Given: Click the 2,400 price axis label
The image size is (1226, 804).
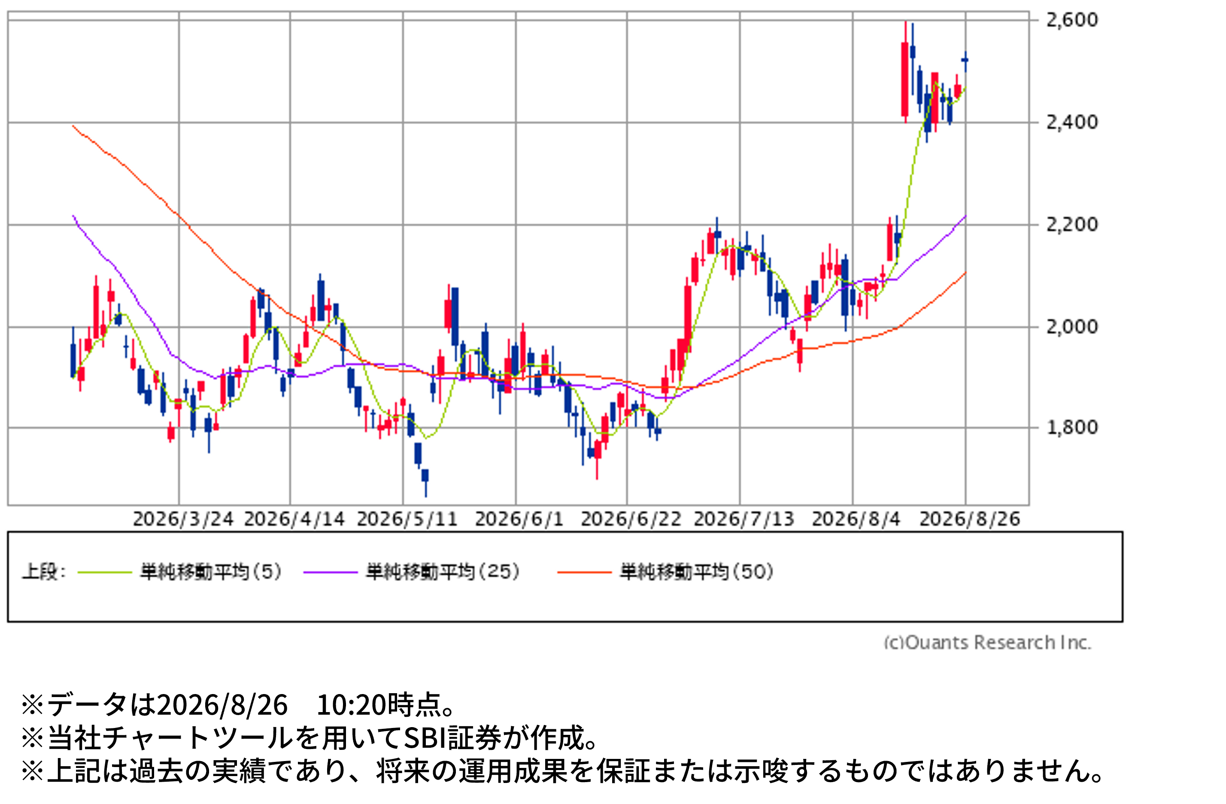Looking at the screenshot, I should point(1071,123).
